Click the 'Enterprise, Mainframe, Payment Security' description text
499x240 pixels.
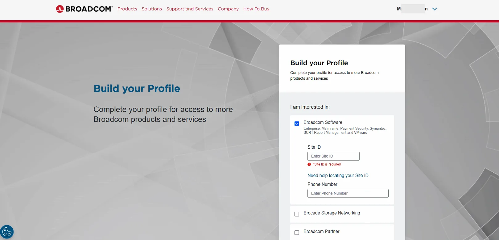[x=345, y=130]
